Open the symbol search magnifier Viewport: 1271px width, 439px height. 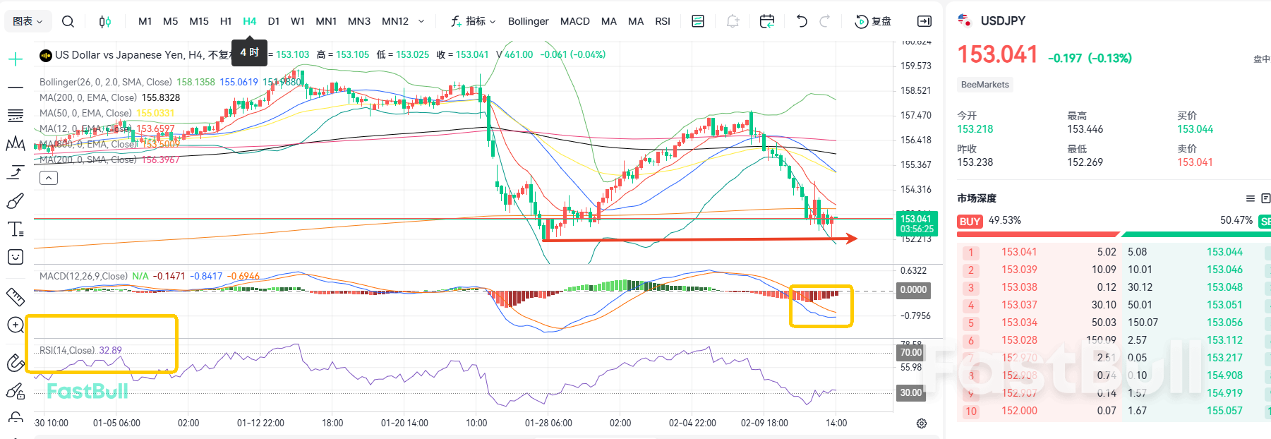click(68, 21)
